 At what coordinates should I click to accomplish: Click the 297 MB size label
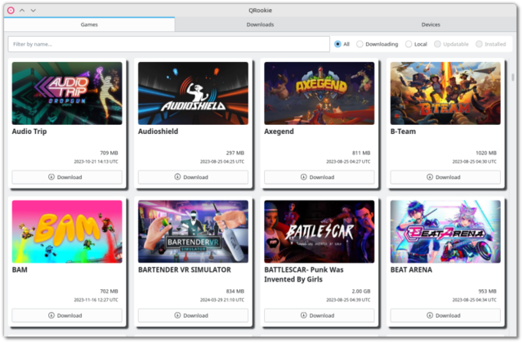pos(235,153)
